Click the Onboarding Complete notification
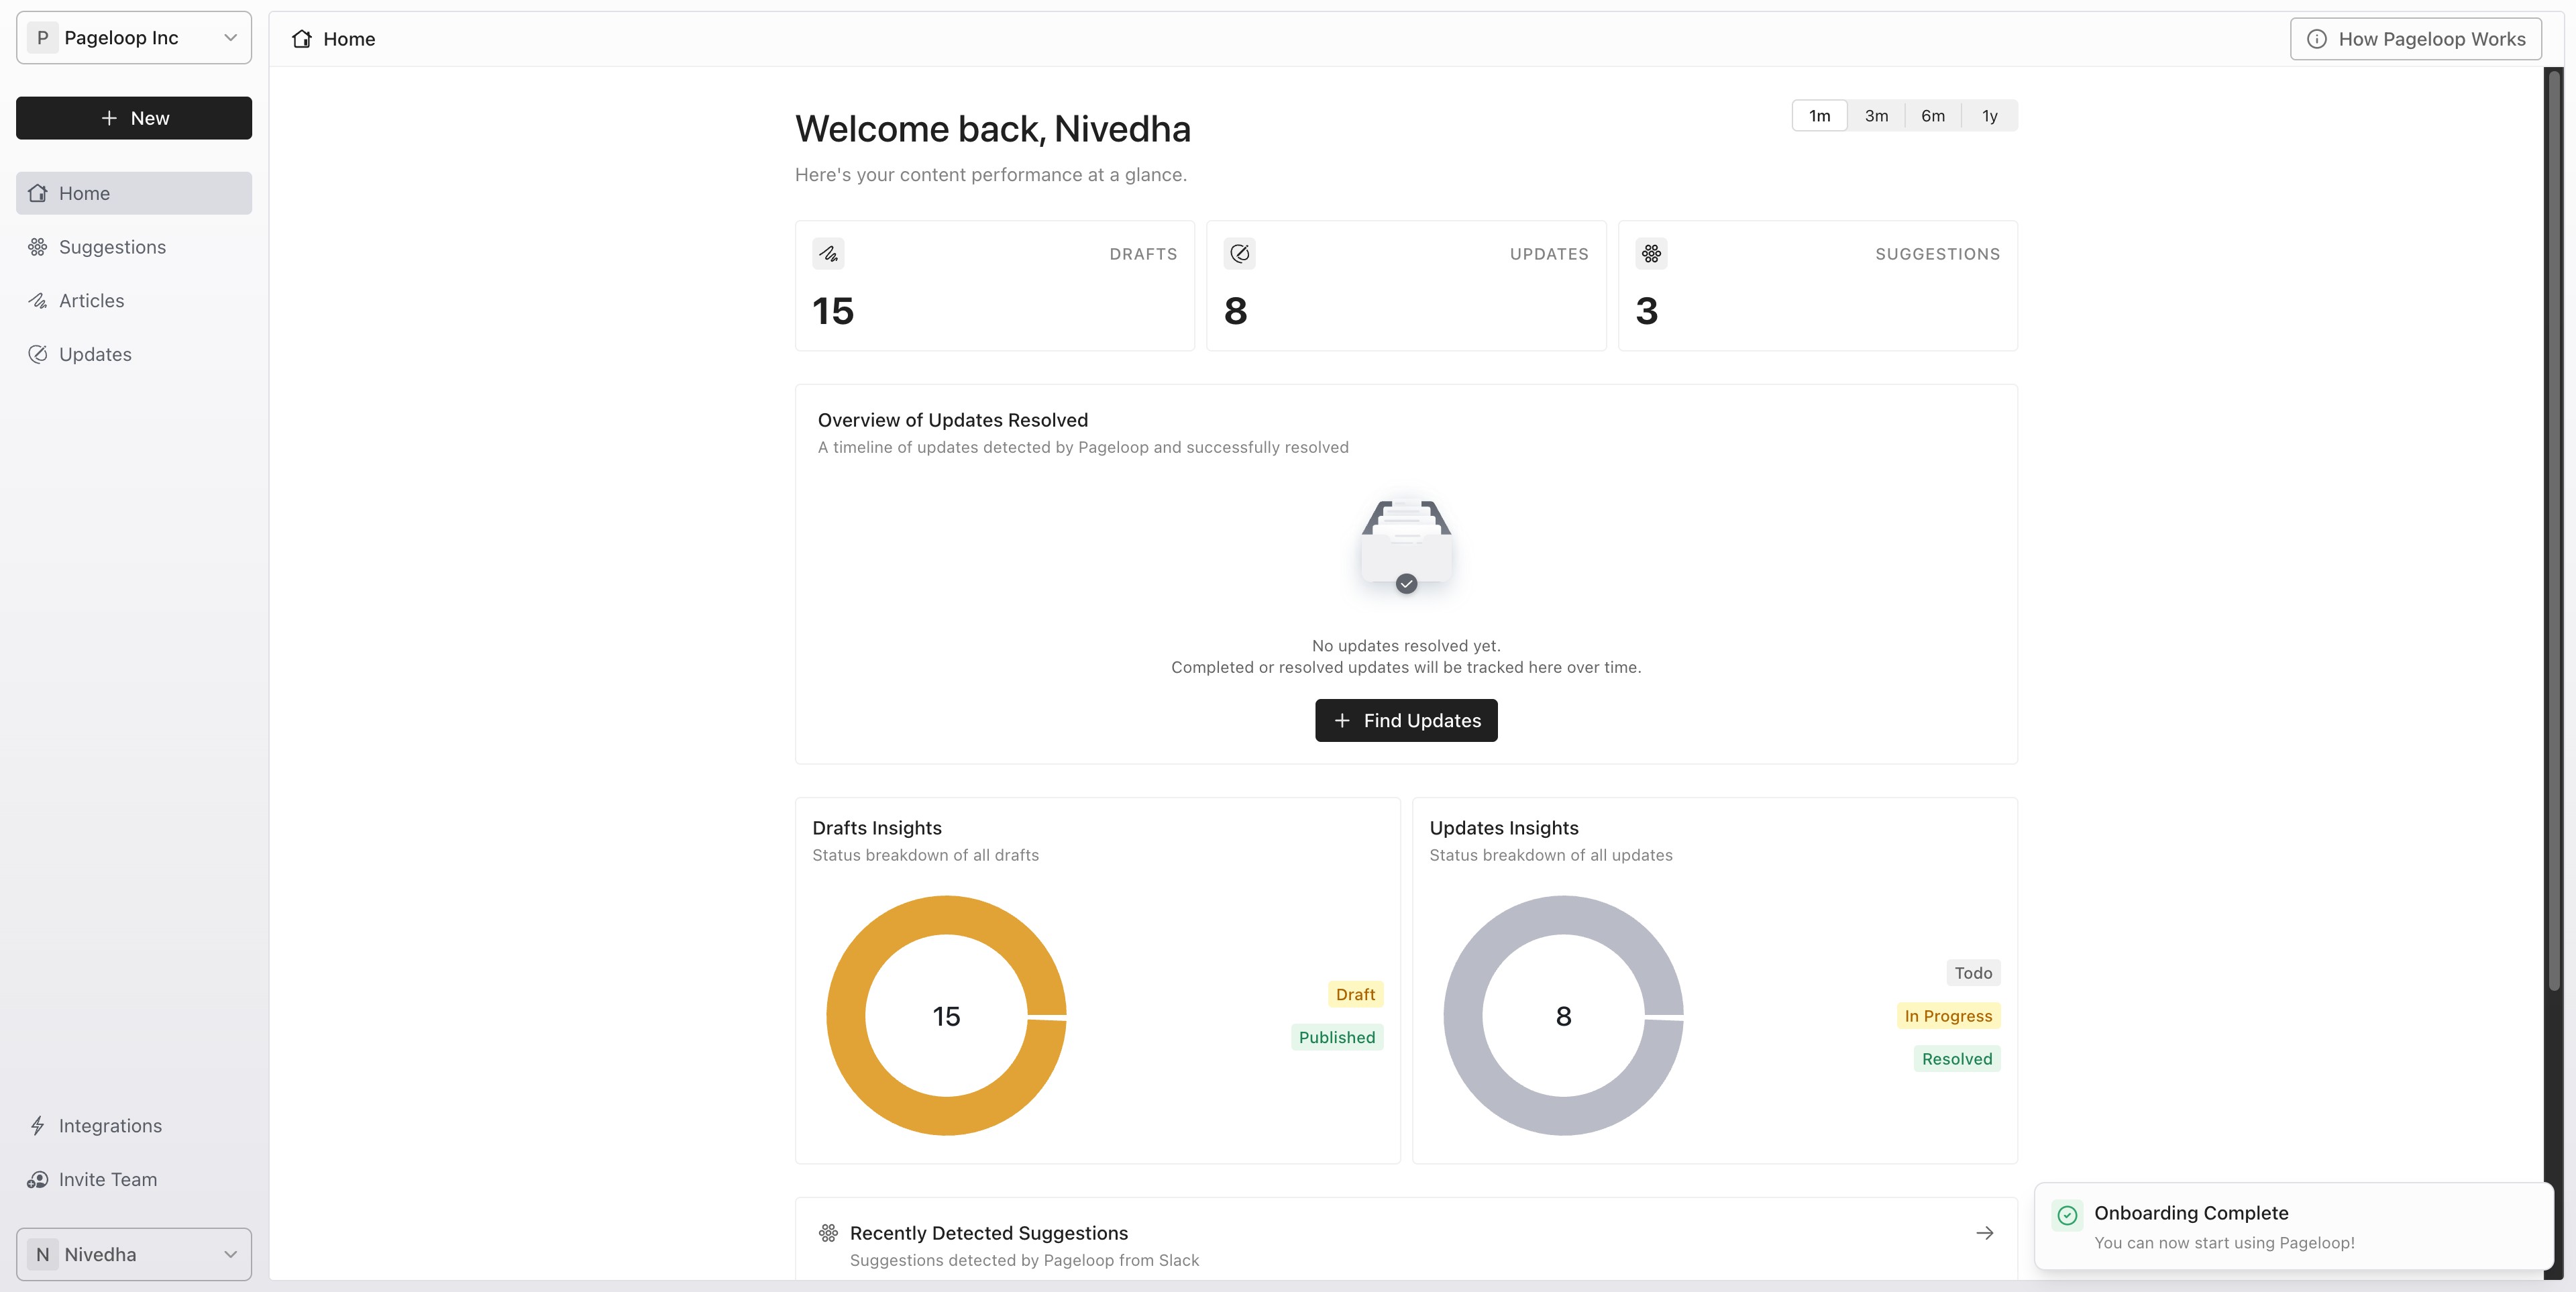Image resolution: width=2576 pixels, height=1292 pixels. click(x=2294, y=1227)
